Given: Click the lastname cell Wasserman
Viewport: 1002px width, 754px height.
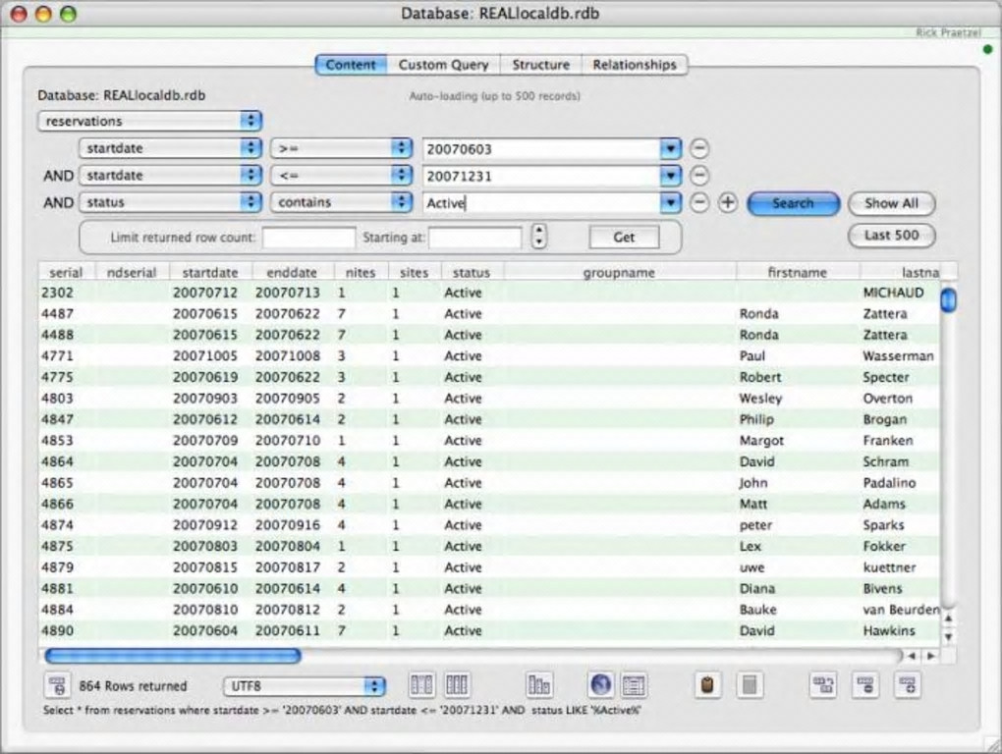Looking at the screenshot, I should [x=898, y=355].
